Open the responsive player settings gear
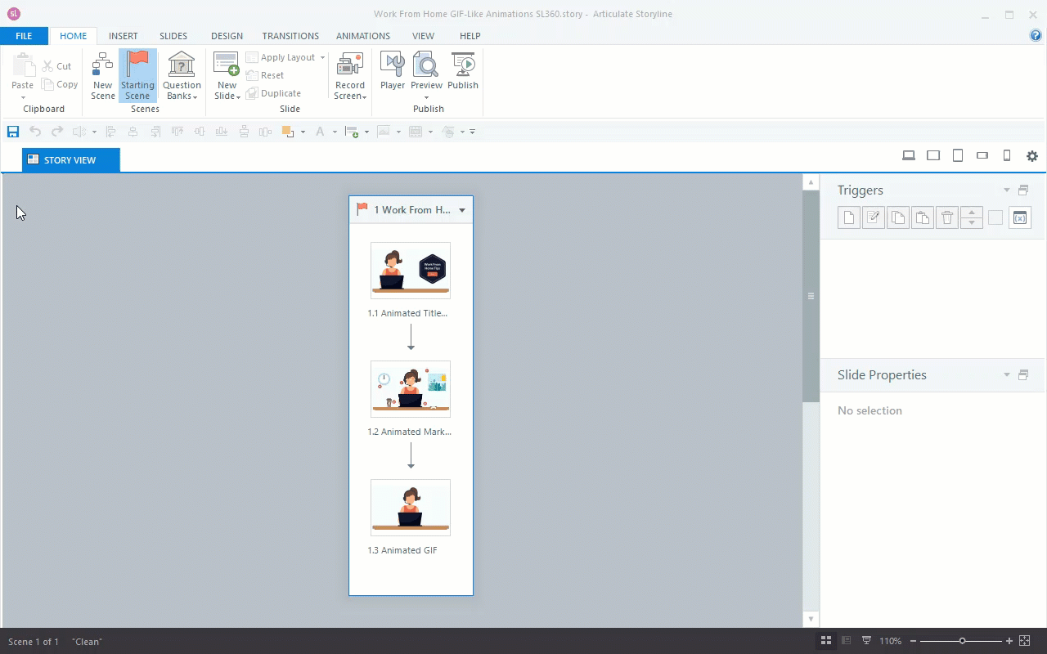Viewport: 1047px width, 654px height. (x=1032, y=156)
